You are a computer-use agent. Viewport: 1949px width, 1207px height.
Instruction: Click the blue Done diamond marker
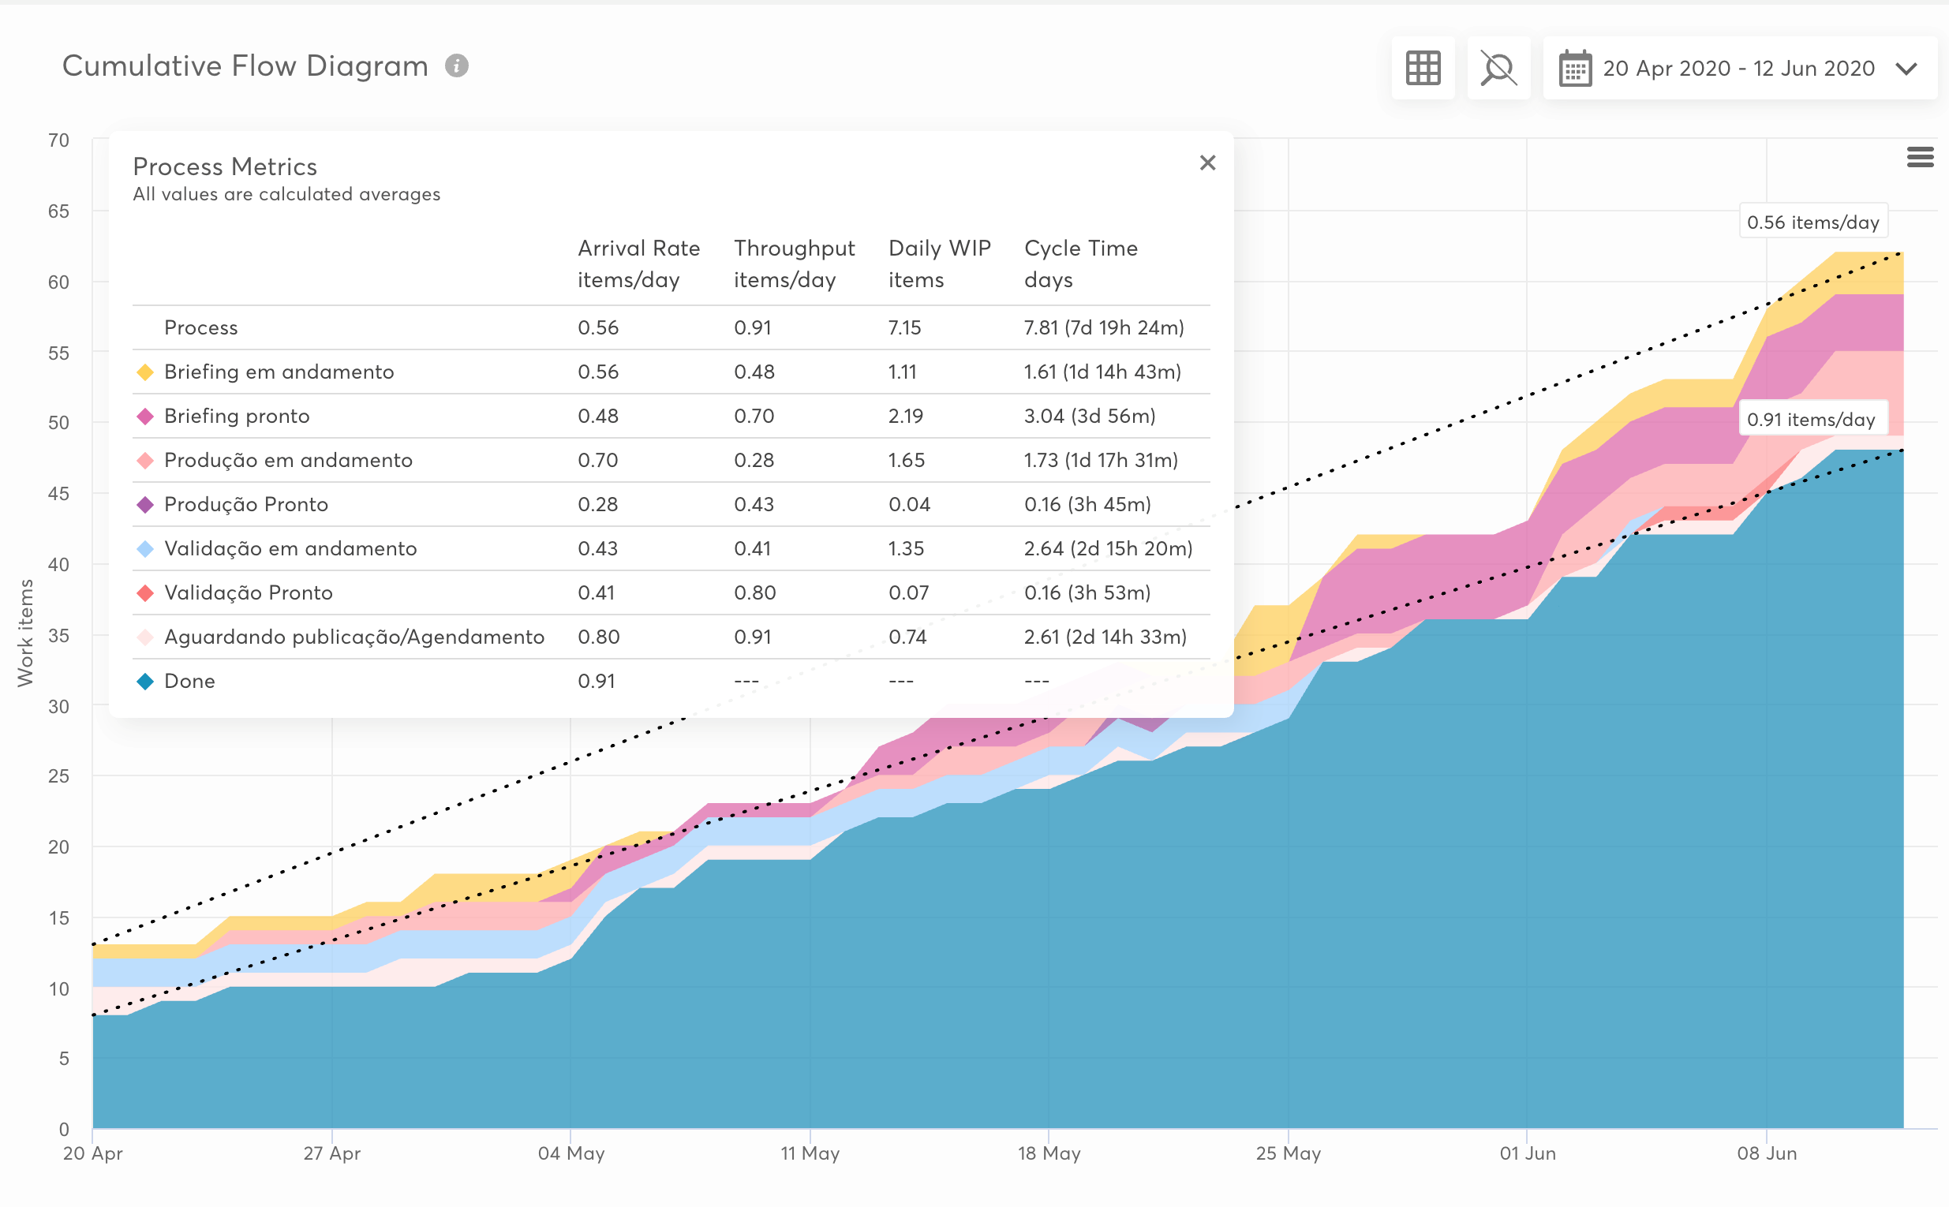[145, 681]
